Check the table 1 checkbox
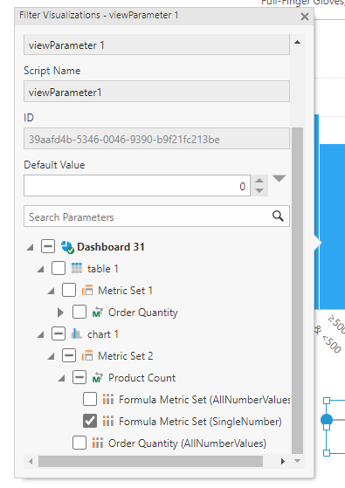The height and width of the screenshot is (488, 345). tap(59, 268)
